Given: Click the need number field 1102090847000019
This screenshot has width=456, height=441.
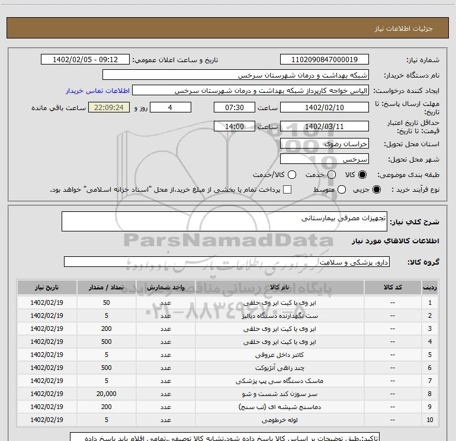Looking at the screenshot, I should (325, 60).
